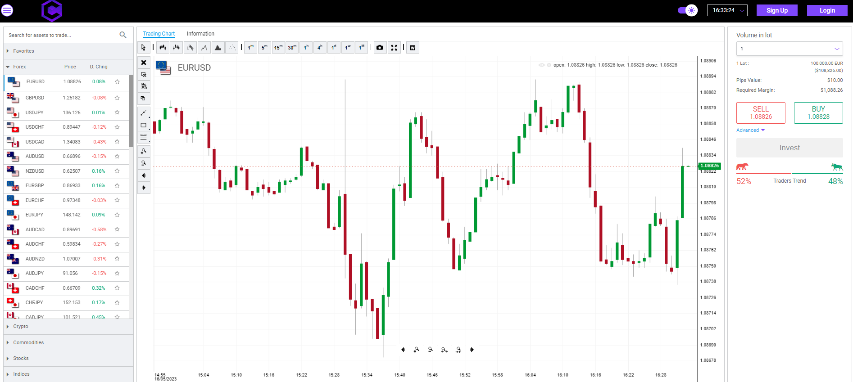The width and height of the screenshot is (853, 382).
Task: Star the GBPUSD pair as favorite
Action: tap(117, 98)
